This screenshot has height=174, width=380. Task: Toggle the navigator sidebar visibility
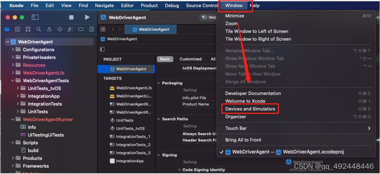tap(35, 17)
